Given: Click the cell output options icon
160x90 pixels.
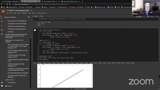Looking at the screenshot, I should pyautogui.click(x=35, y=63).
